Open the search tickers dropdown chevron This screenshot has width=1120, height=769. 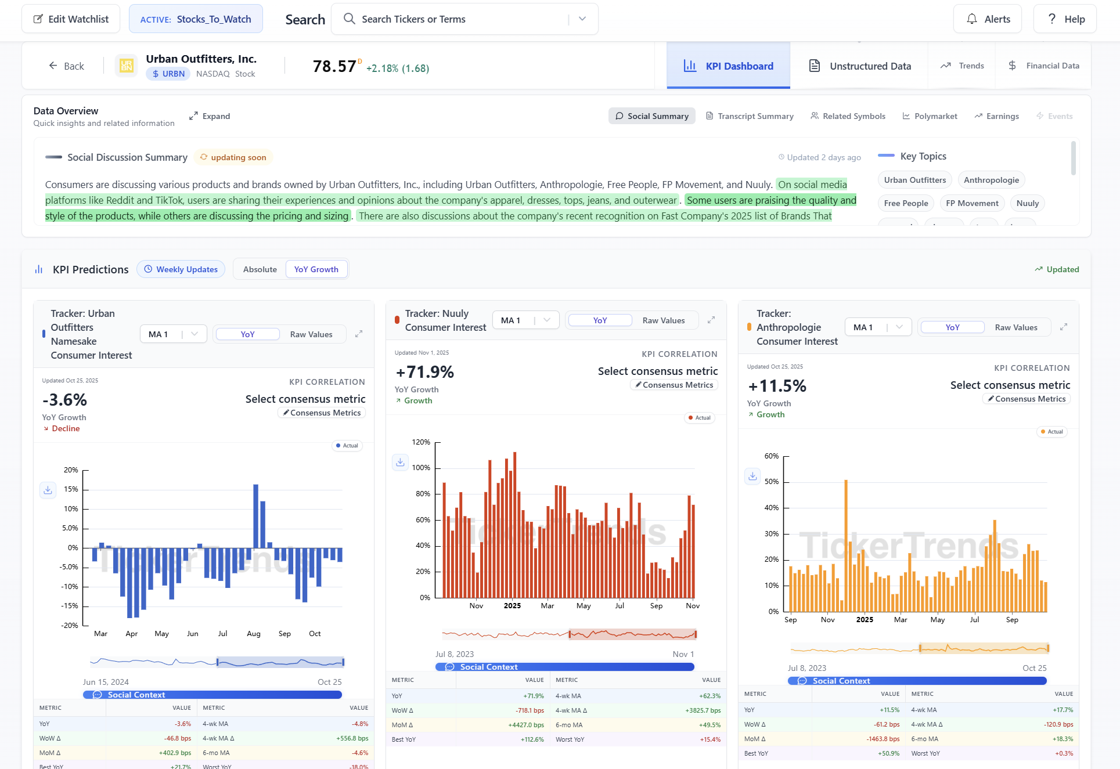[582, 19]
